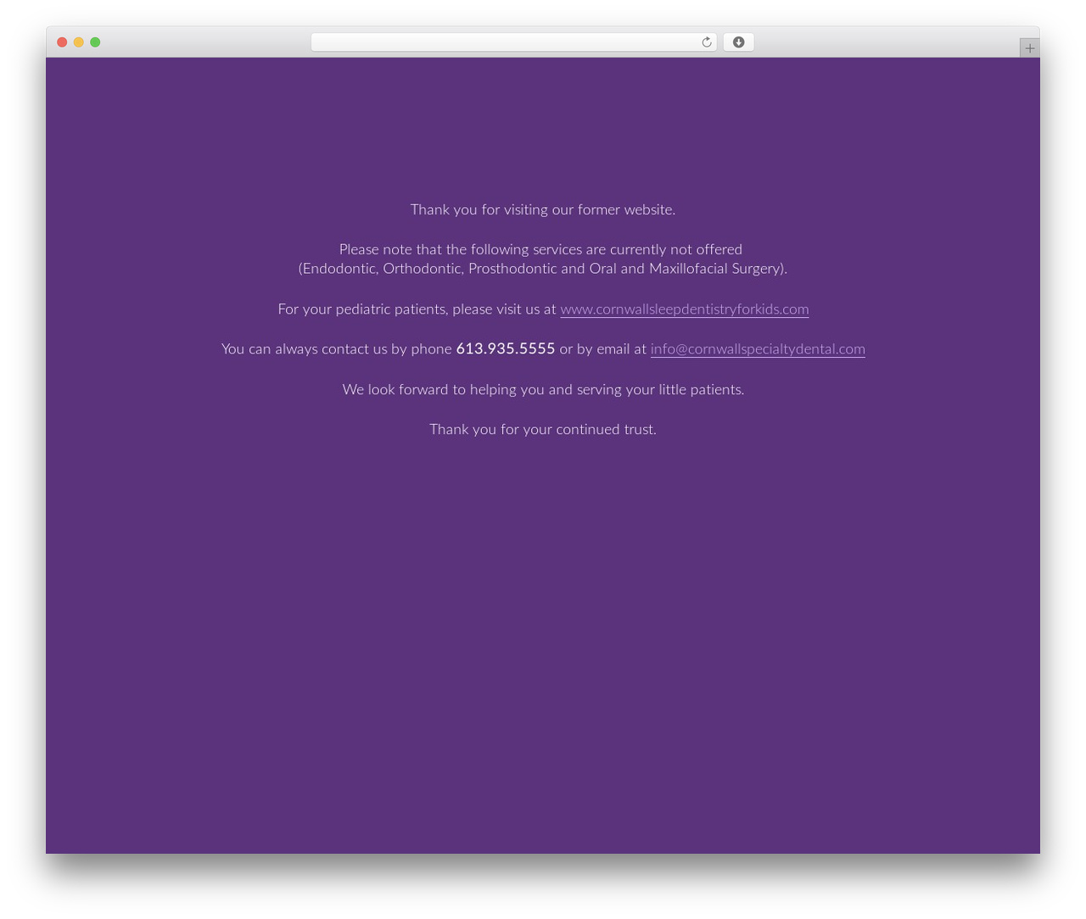Click the text 'Thank you for visiting our former website.'
Viewport: 1086px width, 919px height.
pyautogui.click(x=543, y=209)
